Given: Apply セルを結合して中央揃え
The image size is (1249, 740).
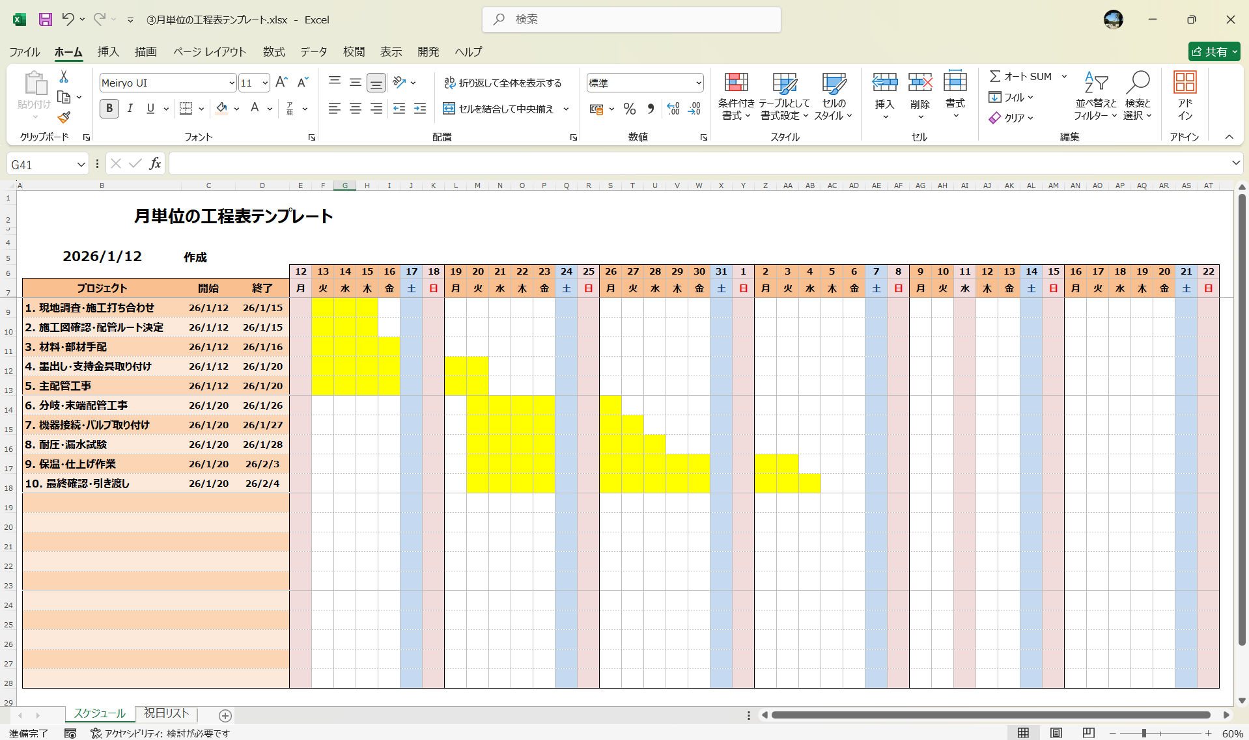Looking at the screenshot, I should tap(500, 109).
